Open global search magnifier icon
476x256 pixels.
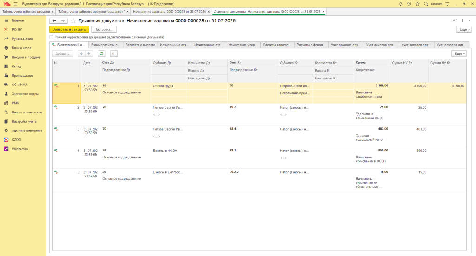point(426,4)
